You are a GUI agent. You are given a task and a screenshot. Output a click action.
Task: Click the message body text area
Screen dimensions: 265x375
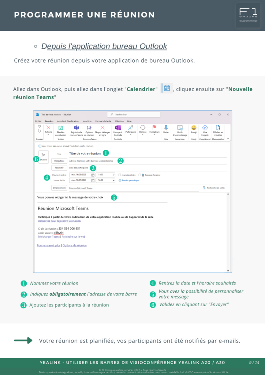(131, 232)
